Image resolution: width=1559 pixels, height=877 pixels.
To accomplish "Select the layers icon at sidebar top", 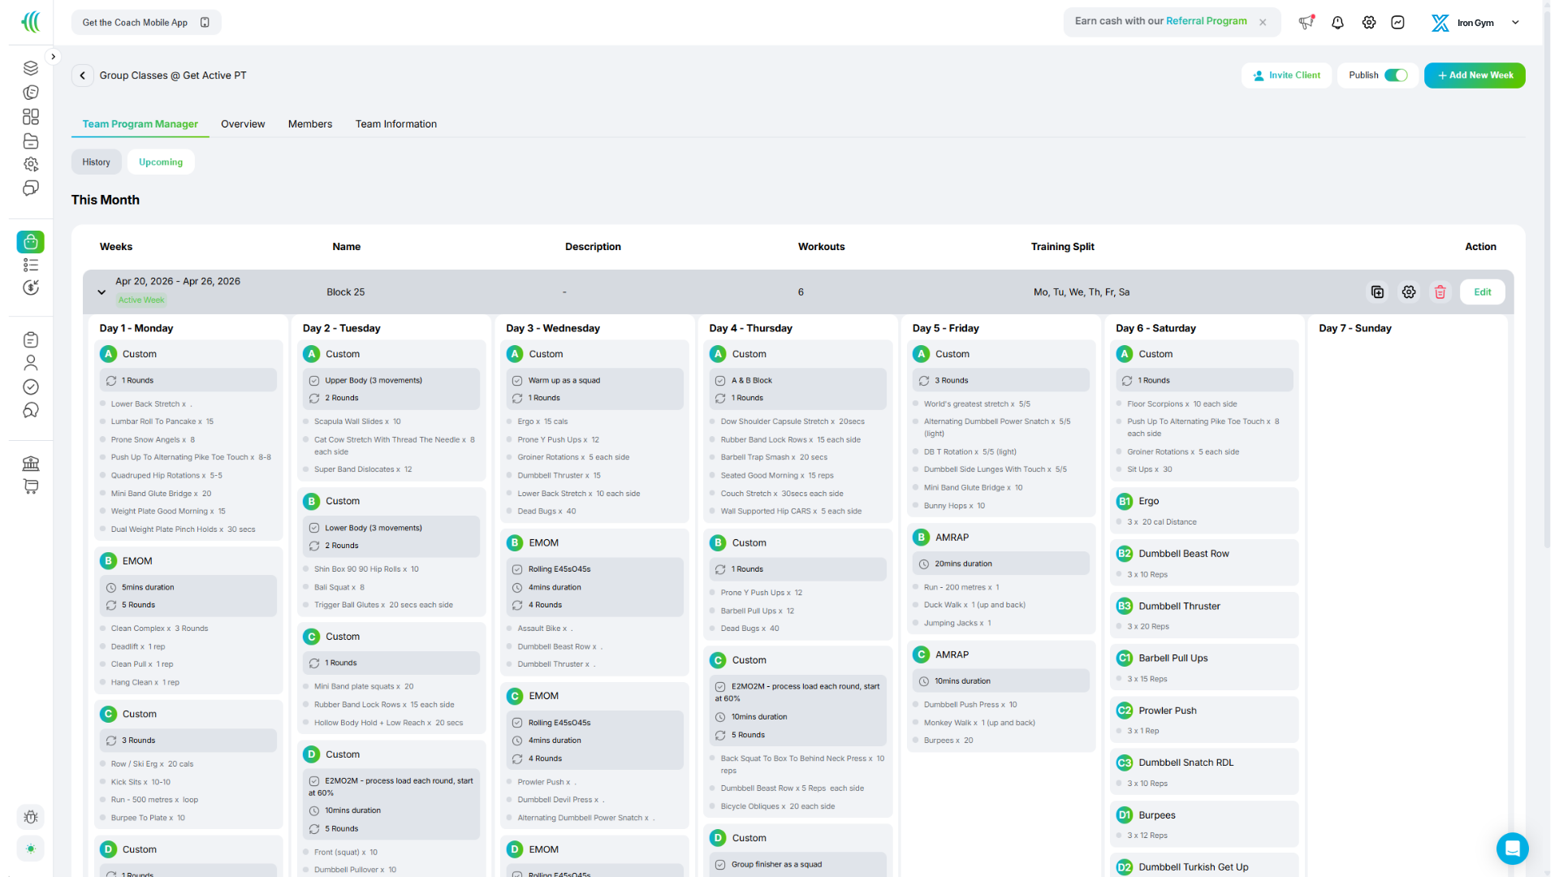I will pos(31,68).
